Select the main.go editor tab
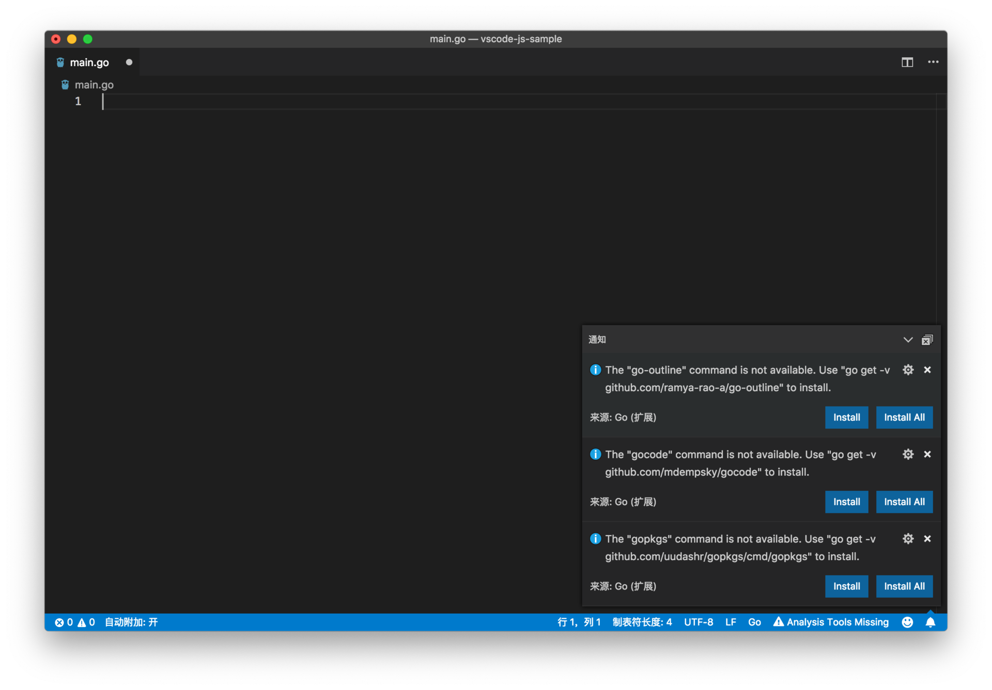Screen dimensions: 992x690 click(89, 62)
